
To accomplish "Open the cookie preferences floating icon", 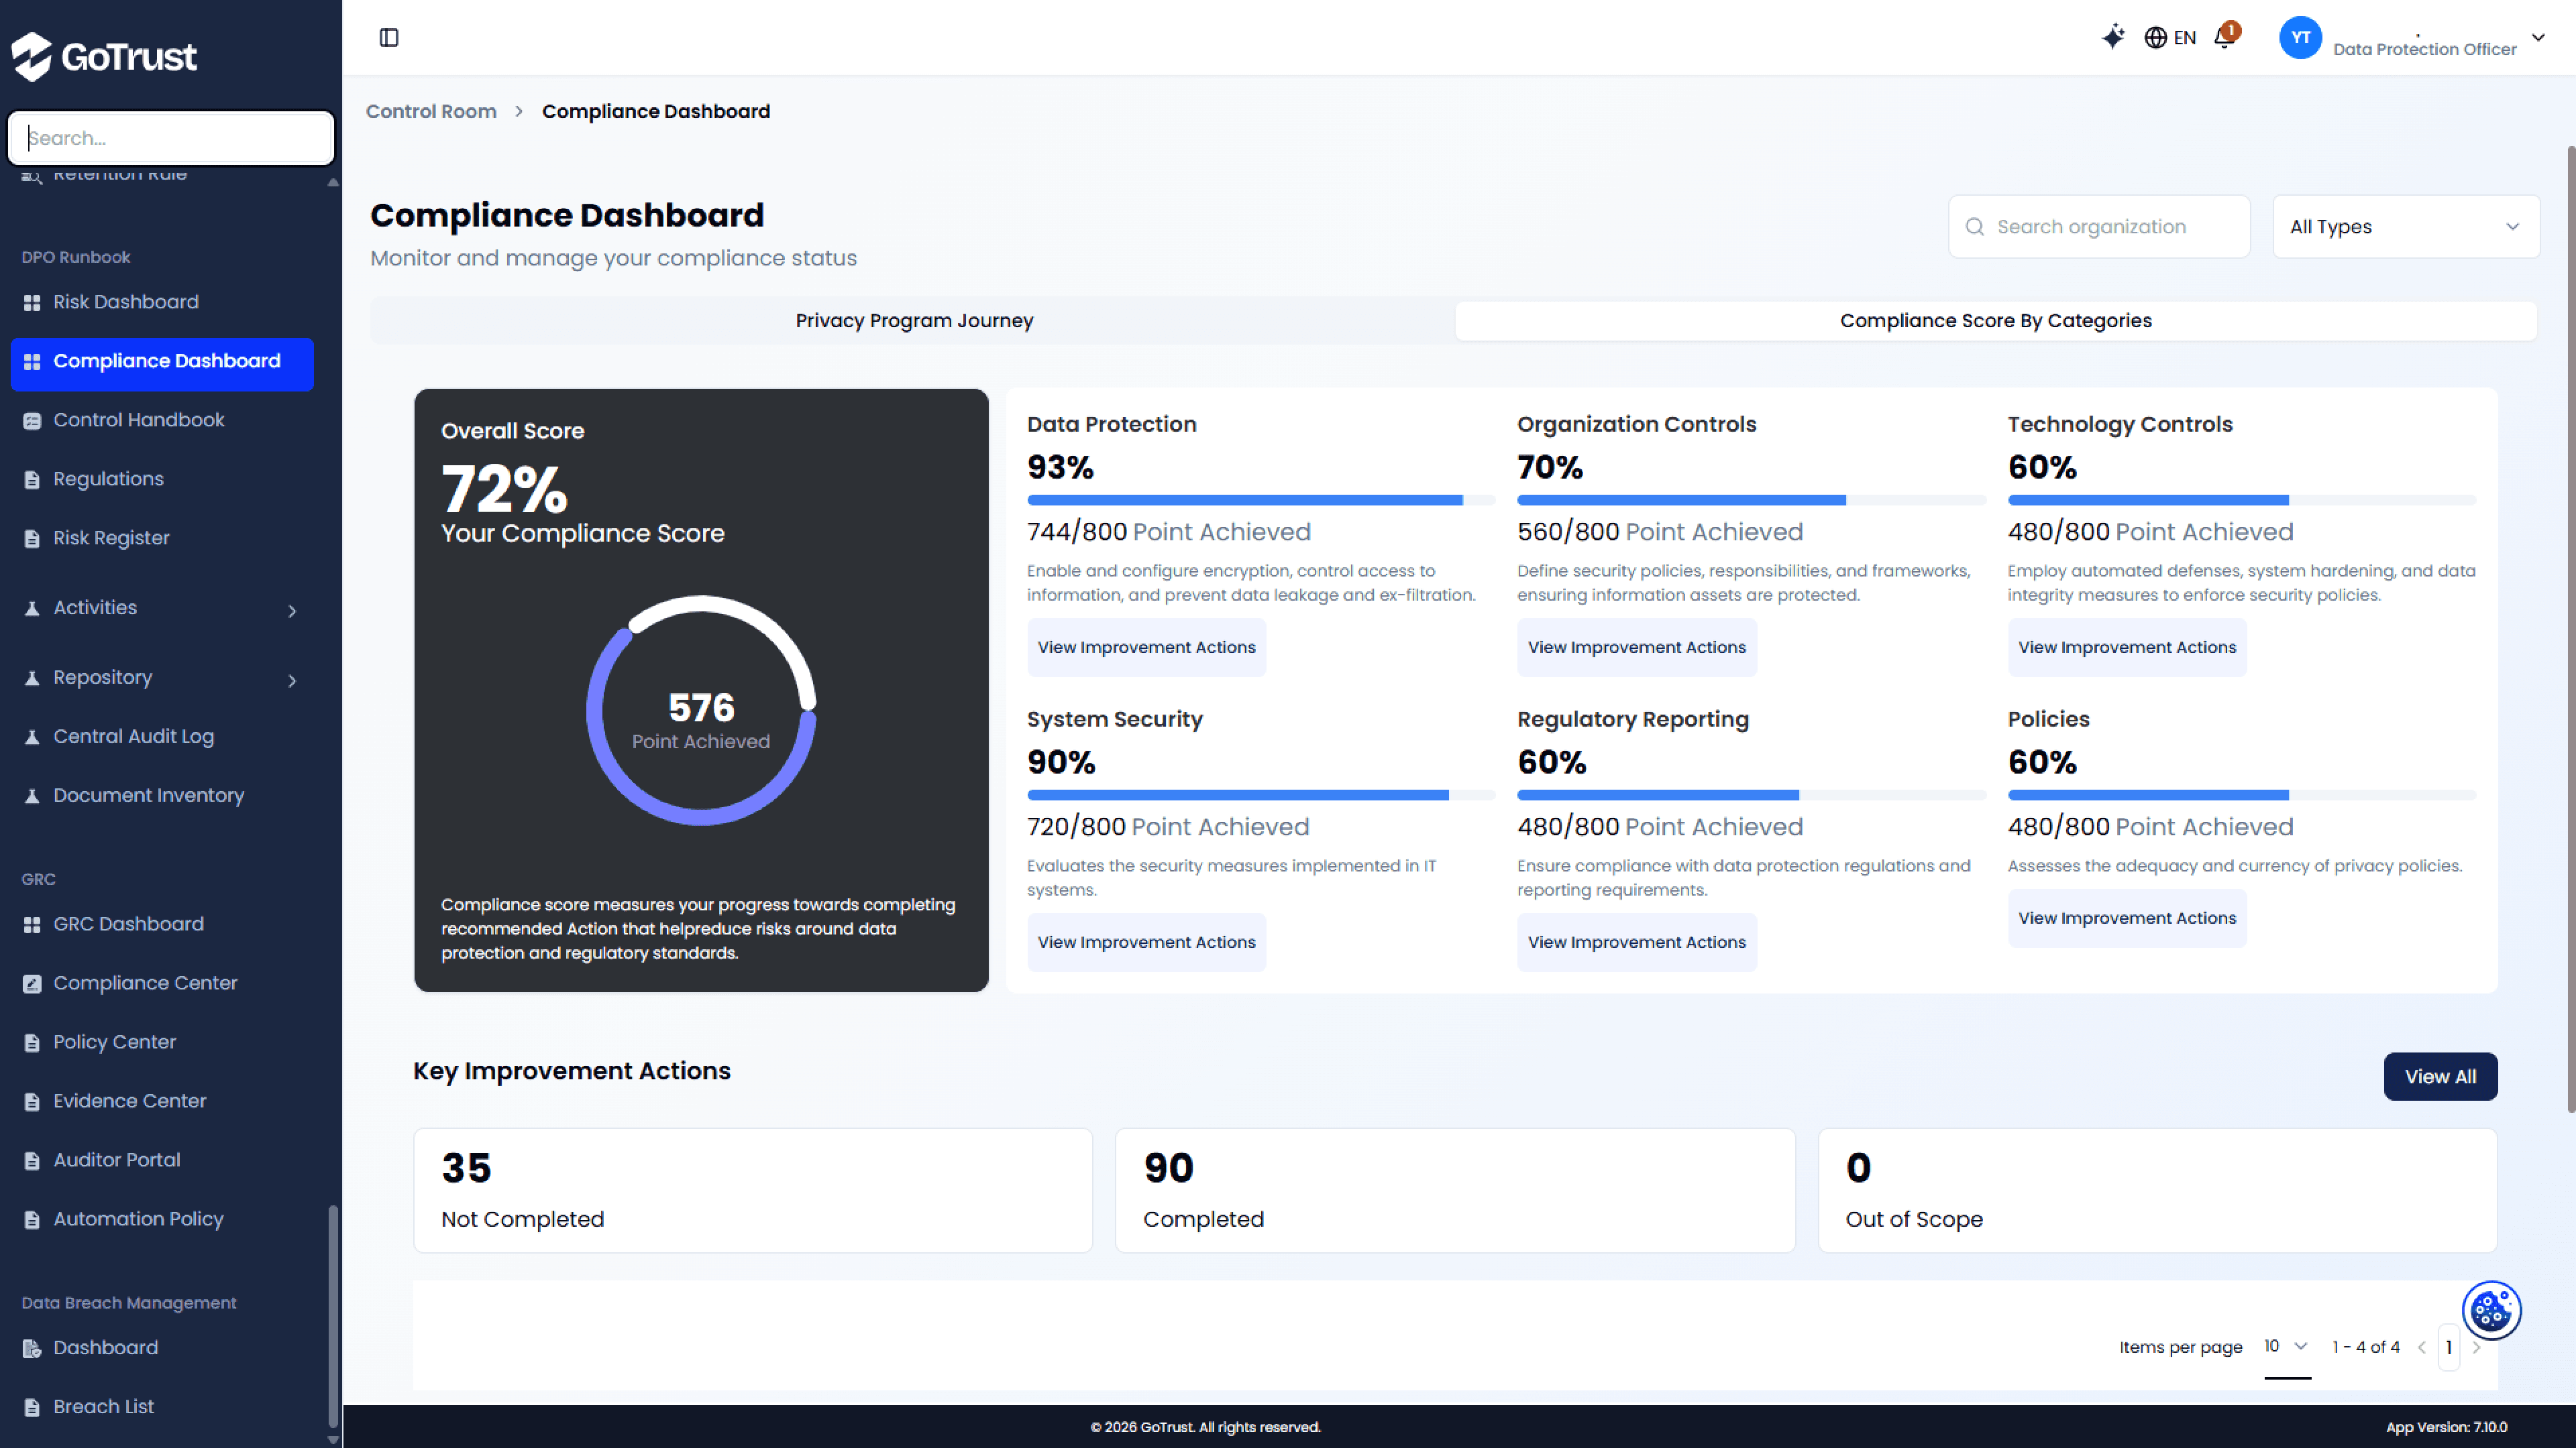I will (2491, 1310).
